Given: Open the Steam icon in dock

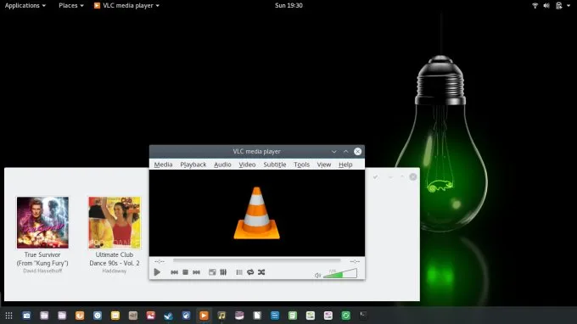Looking at the screenshot, I should click(x=169, y=316).
